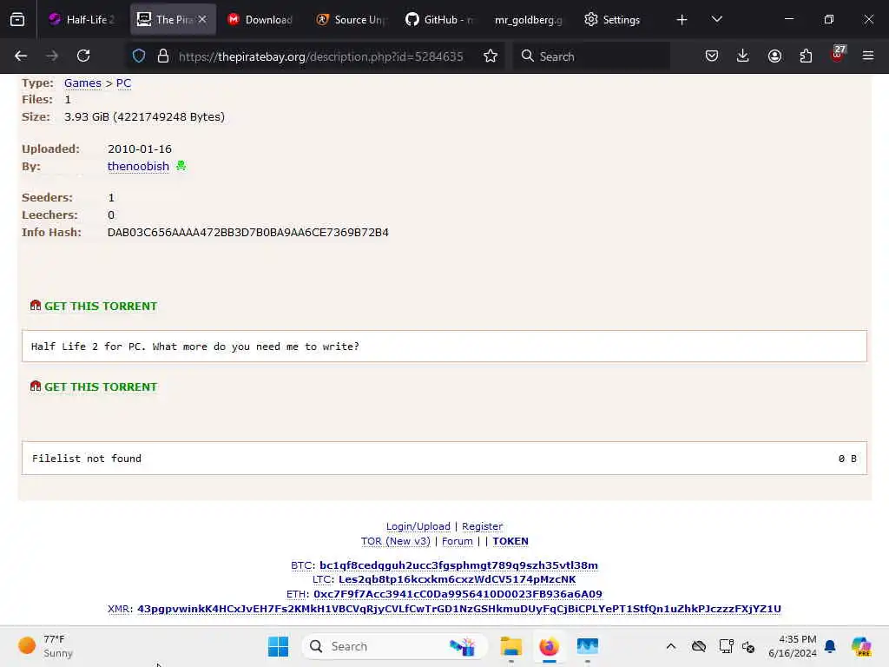Open File Explorer from taskbar

click(x=510, y=646)
